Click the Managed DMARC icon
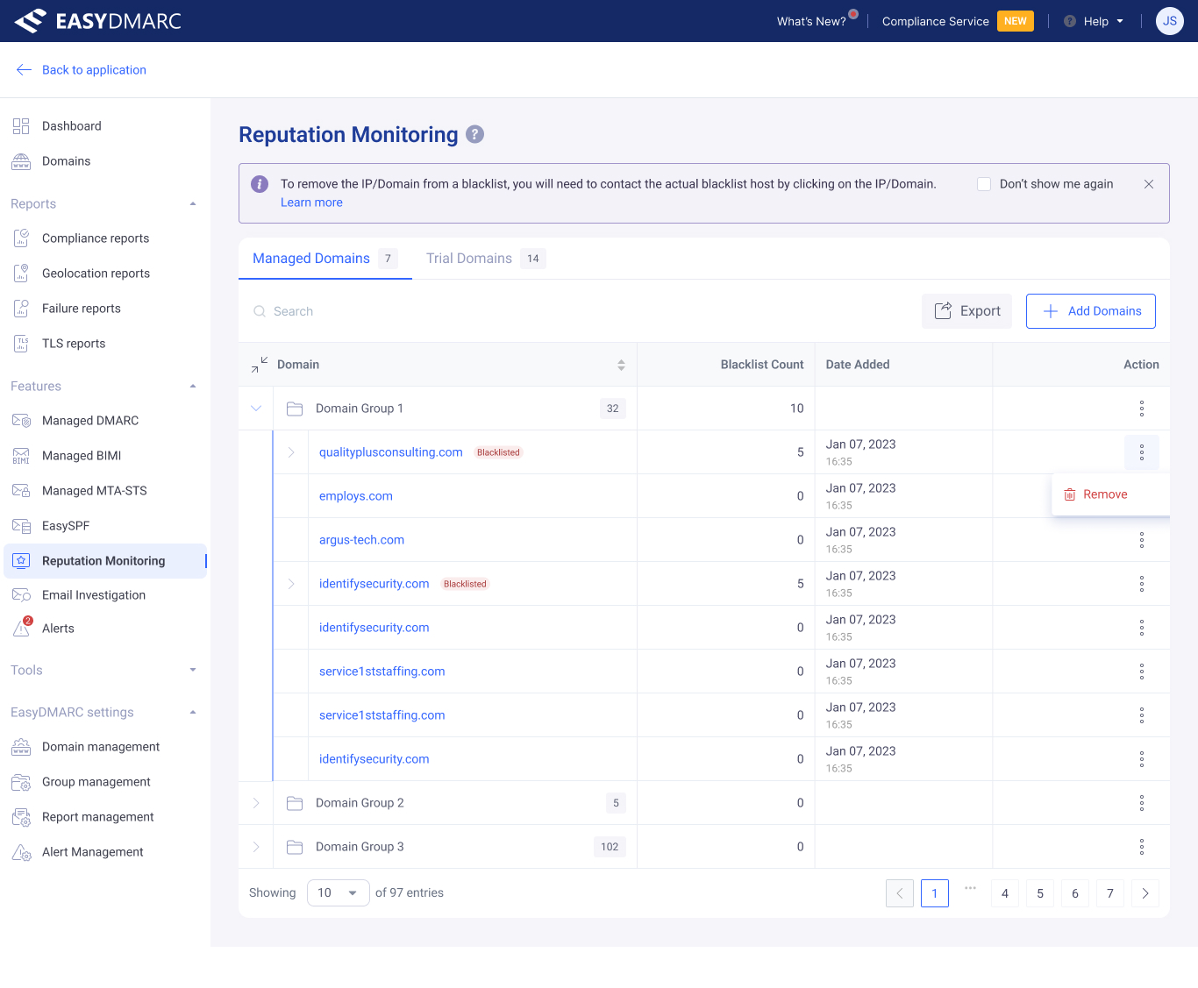Viewport: 1198px width, 988px height. coord(21,421)
